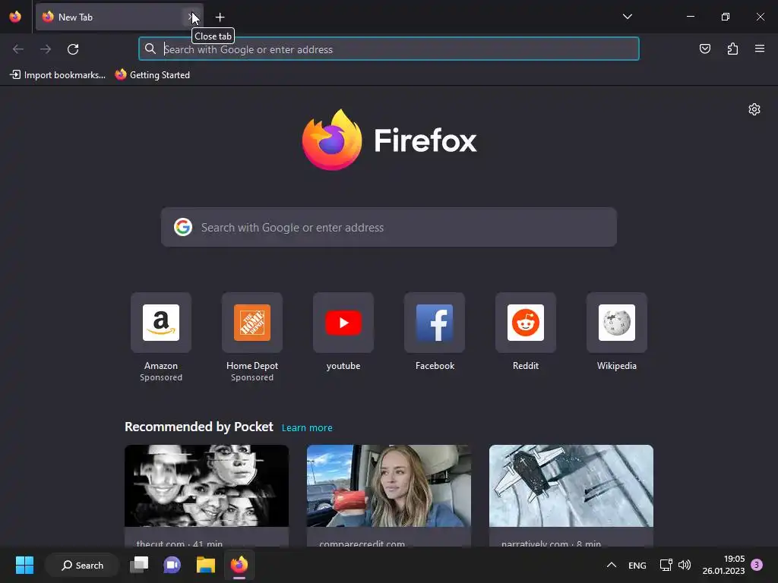Click ENG language indicator
This screenshot has width=778, height=583.
coord(637,566)
